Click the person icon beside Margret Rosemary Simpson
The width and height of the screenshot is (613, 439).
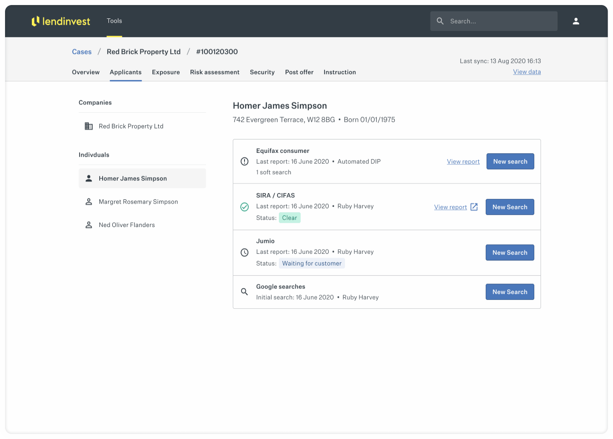tap(89, 202)
